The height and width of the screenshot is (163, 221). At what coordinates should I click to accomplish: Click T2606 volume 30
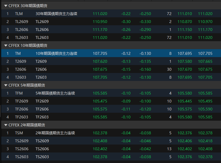(x=169, y=69)
